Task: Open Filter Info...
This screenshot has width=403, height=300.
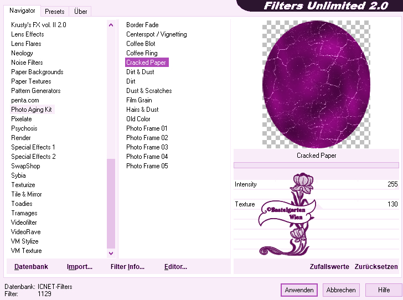Action: click(x=127, y=267)
